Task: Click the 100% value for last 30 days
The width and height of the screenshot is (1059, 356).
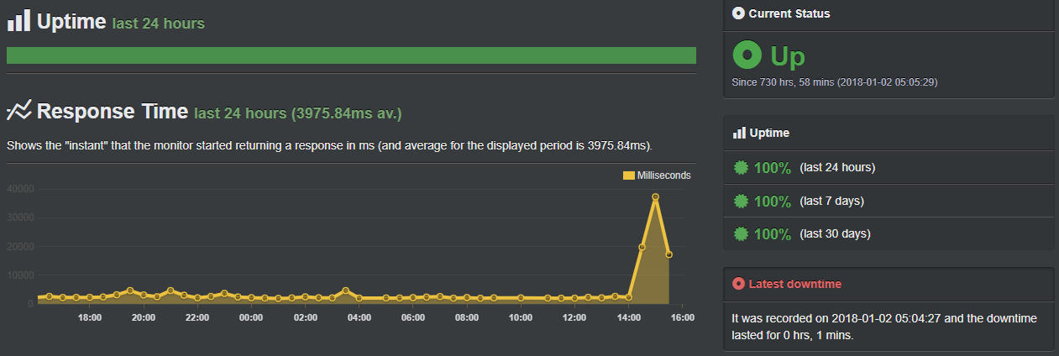Action: tap(773, 234)
